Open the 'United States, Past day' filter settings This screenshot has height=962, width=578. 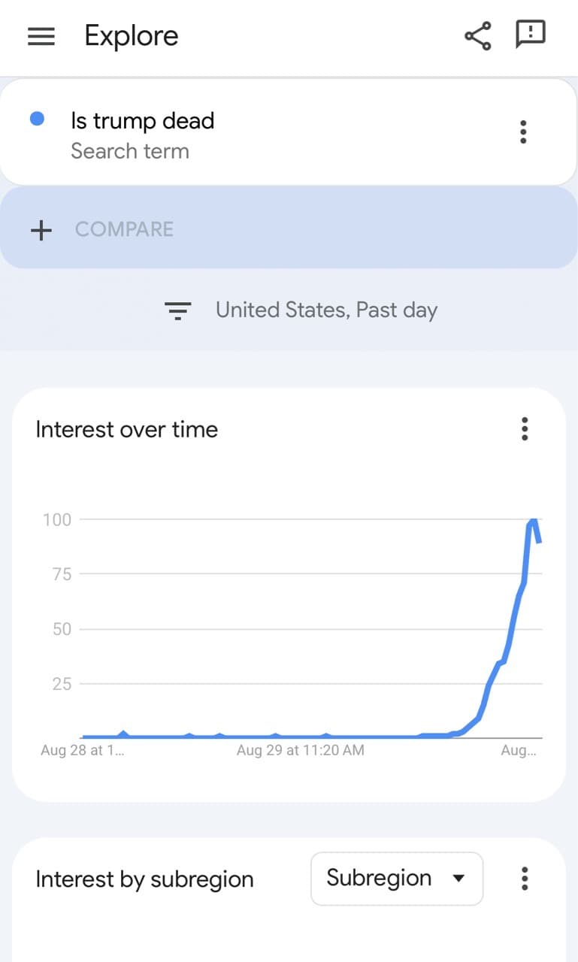point(326,310)
